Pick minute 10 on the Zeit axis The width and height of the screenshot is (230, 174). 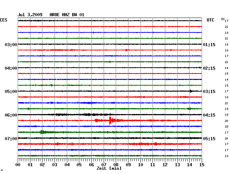click(140, 165)
